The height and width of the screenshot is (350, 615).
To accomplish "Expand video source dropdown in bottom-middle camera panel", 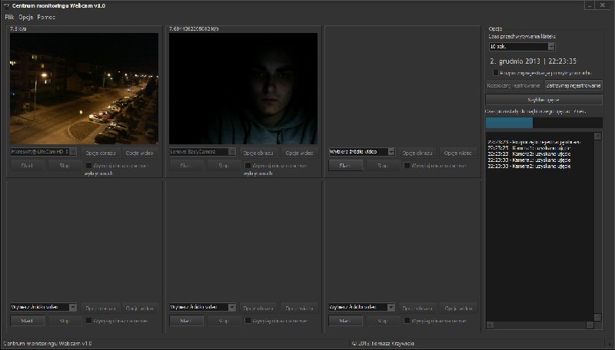I will coord(232,307).
